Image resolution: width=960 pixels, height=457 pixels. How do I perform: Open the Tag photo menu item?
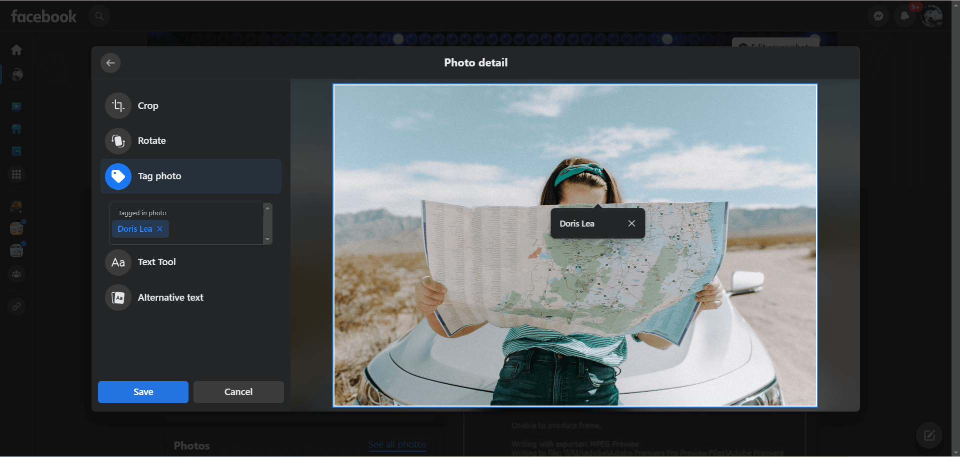pyautogui.click(x=191, y=176)
